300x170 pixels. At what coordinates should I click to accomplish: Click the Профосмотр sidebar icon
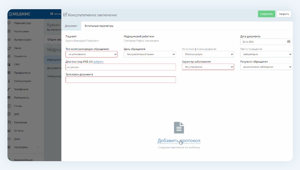tap(9, 72)
